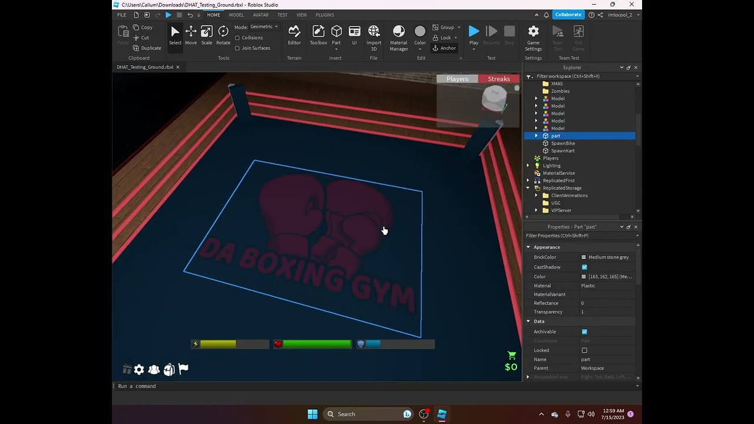Enable the Collisions checkbox
Screen dimensions: 754x424
click(237, 38)
